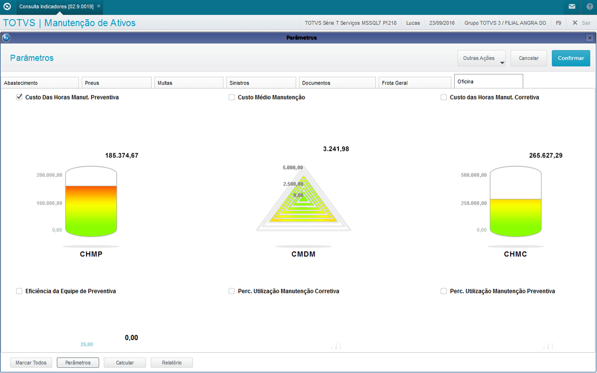Tick Eficiência da Equipe de Preventiva
This screenshot has width=597, height=373.
[x=19, y=291]
